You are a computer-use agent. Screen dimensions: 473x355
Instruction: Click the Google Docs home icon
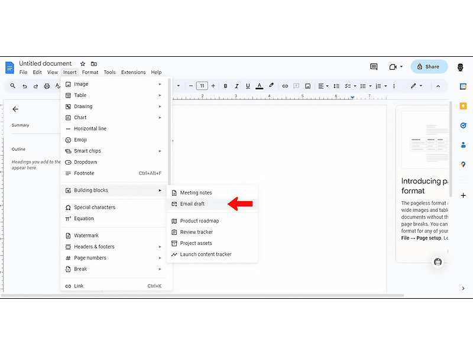click(9, 67)
